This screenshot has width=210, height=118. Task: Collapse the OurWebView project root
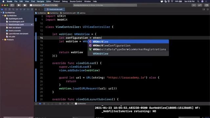coord(1,12)
